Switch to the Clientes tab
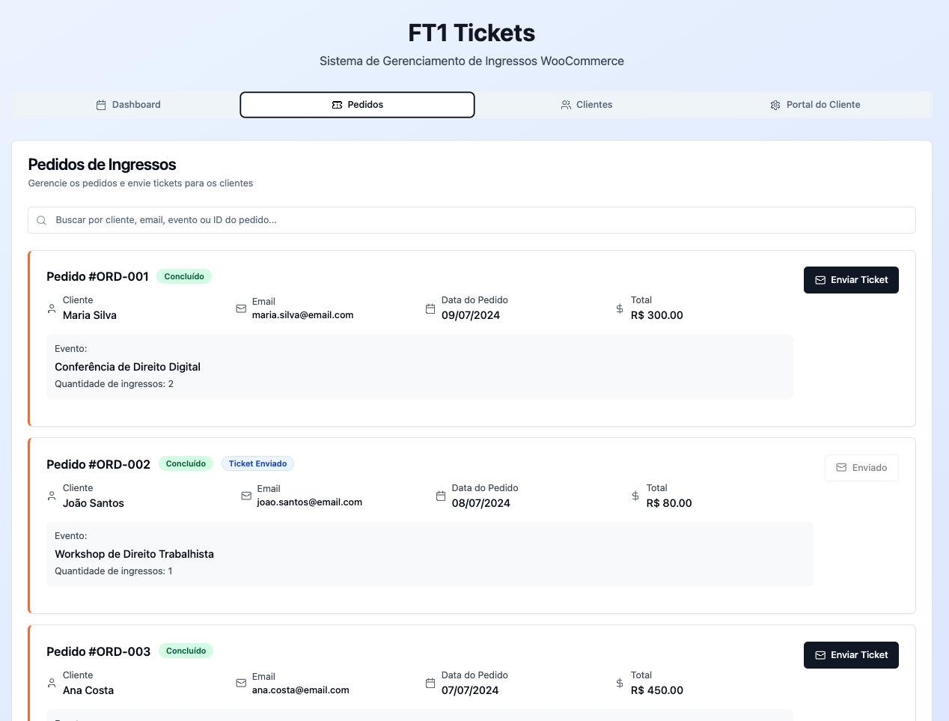949x721 pixels. pos(587,105)
